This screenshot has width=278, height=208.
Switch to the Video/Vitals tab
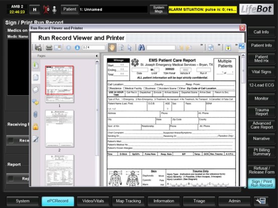point(93,201)
